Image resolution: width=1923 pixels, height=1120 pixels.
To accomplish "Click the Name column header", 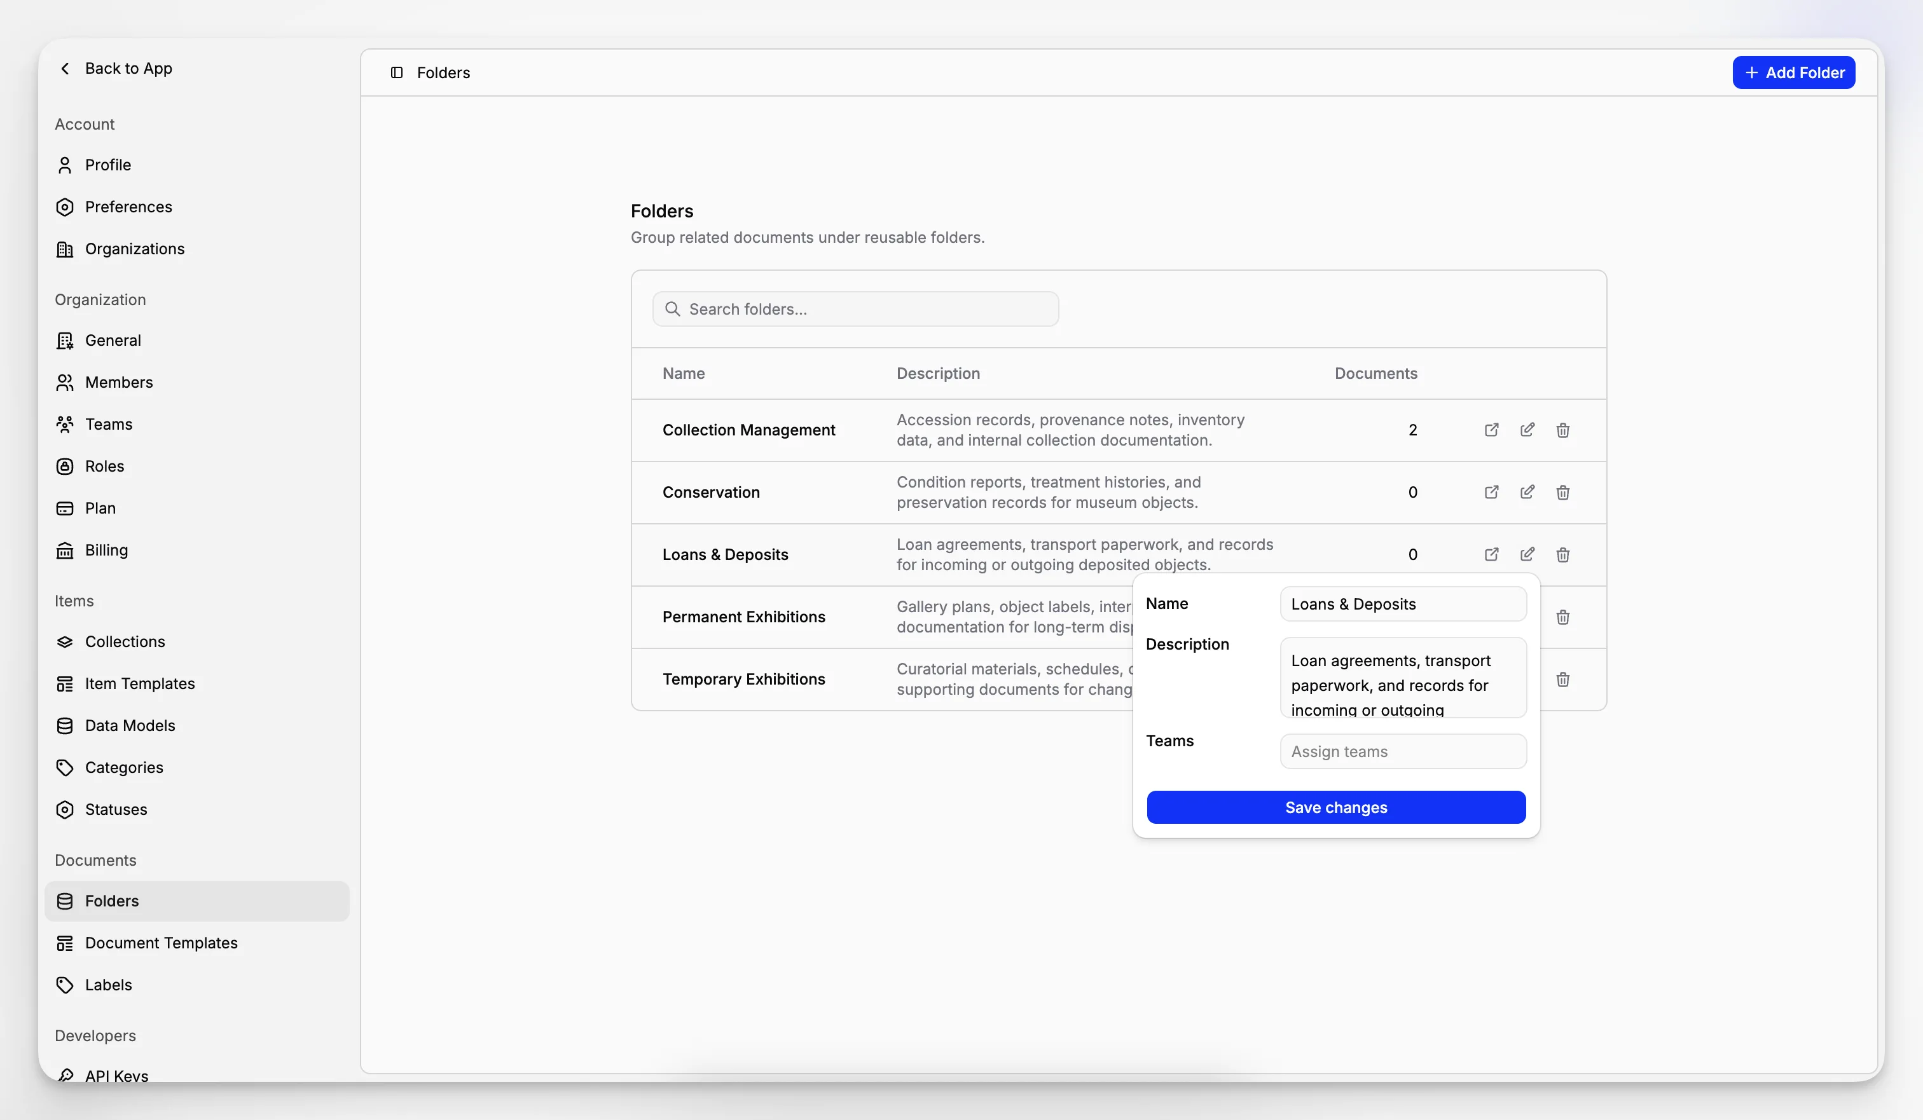I will click(x=684, y=374).
